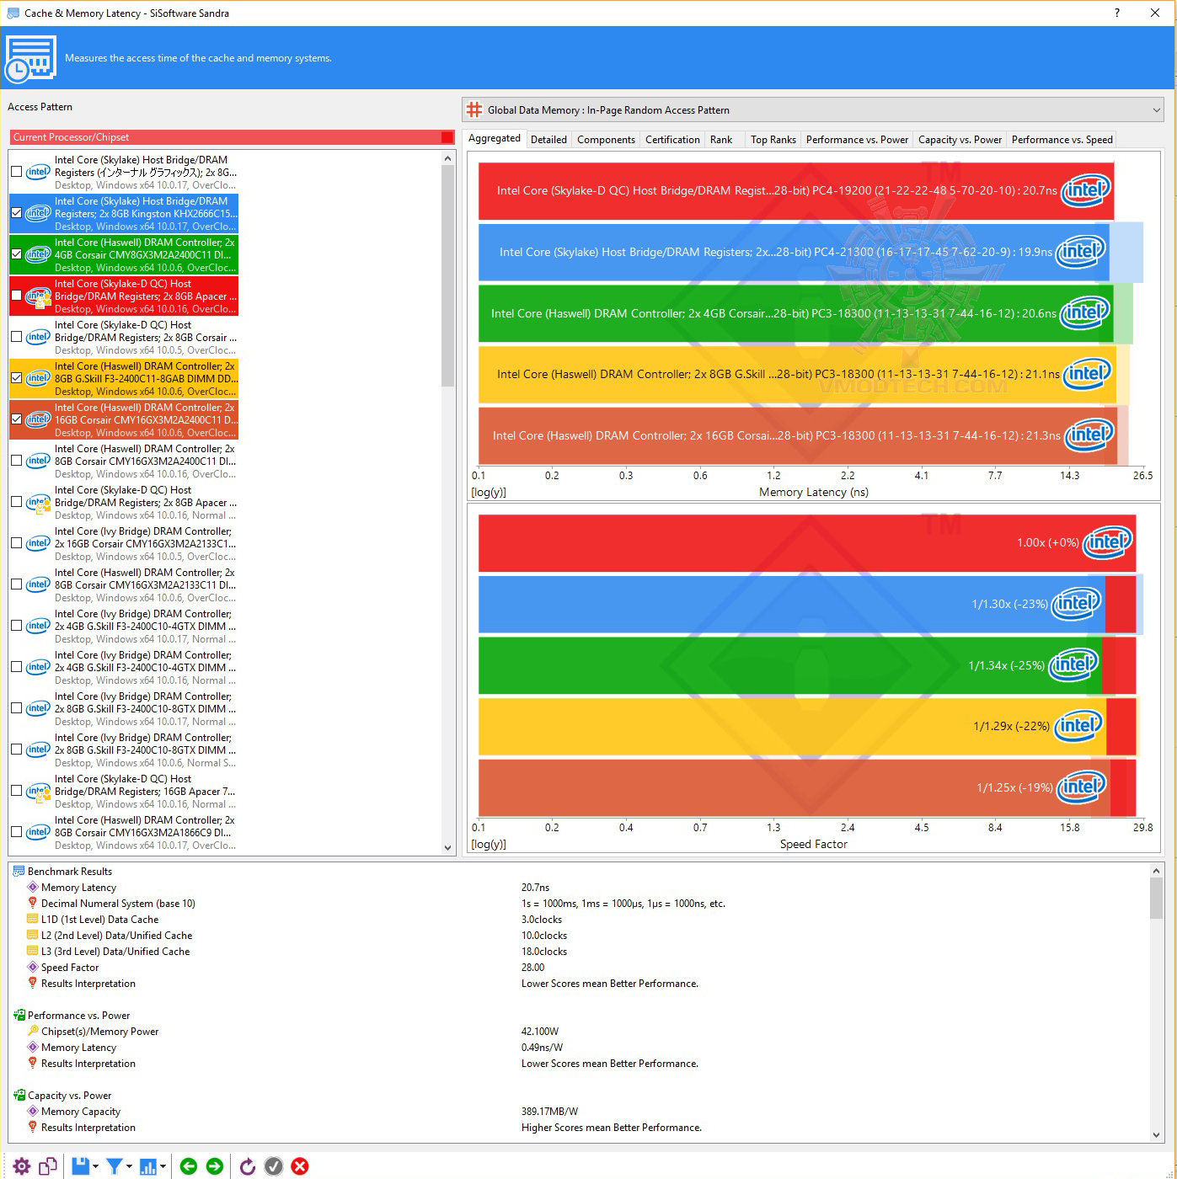The height and width of the screenshot is (1179, 1177).
Task: Click the grid icon in Access Pattern dropdown
Action: coord(474,110)
